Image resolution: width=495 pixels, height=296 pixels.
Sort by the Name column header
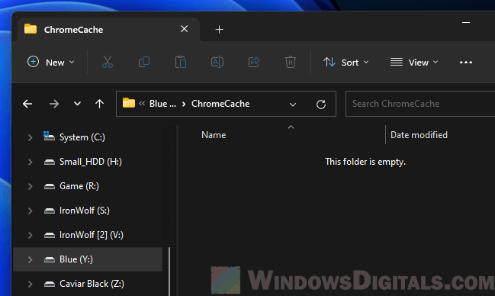pos(214,135)
